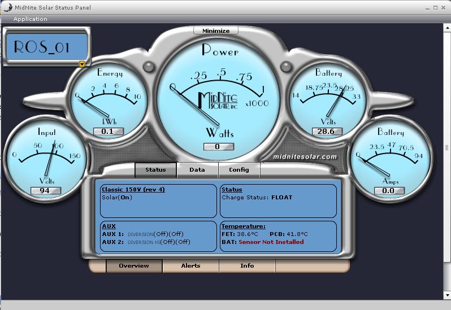The image size is (451, 310).
Task: Click the Minimize button above Power gauge
Action: click(216, 30)
